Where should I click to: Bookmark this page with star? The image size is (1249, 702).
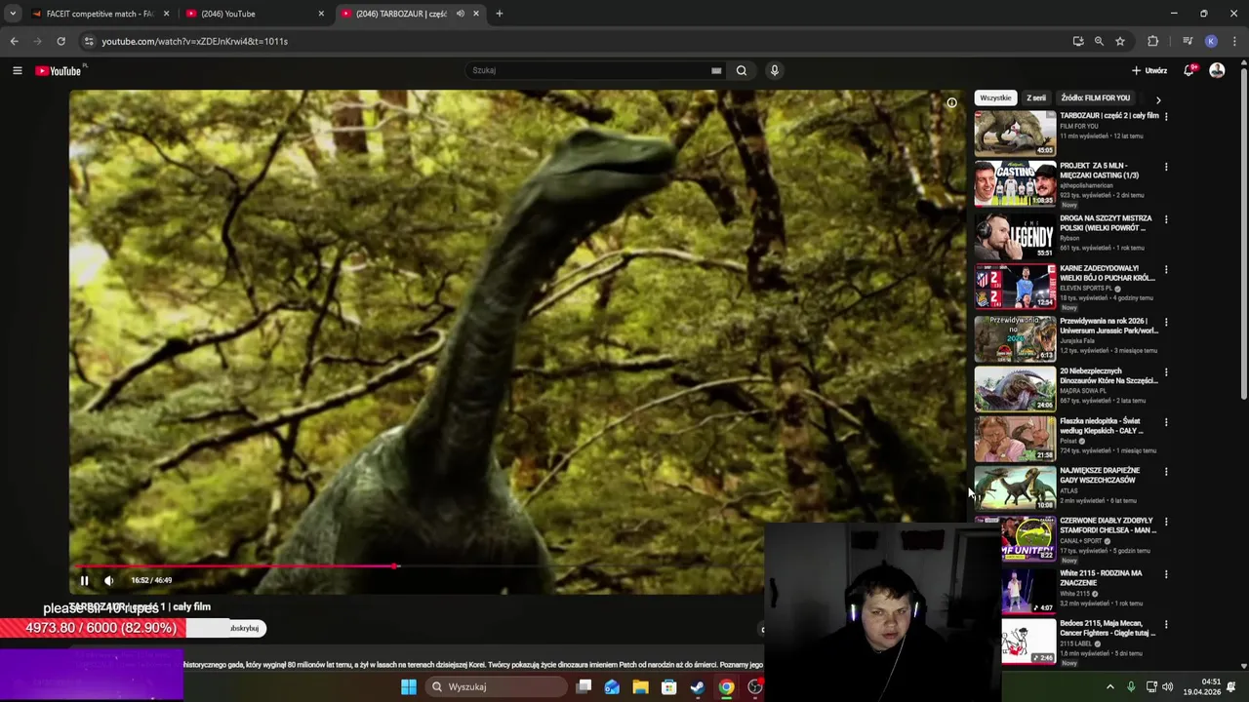[x=1120, y=41]
